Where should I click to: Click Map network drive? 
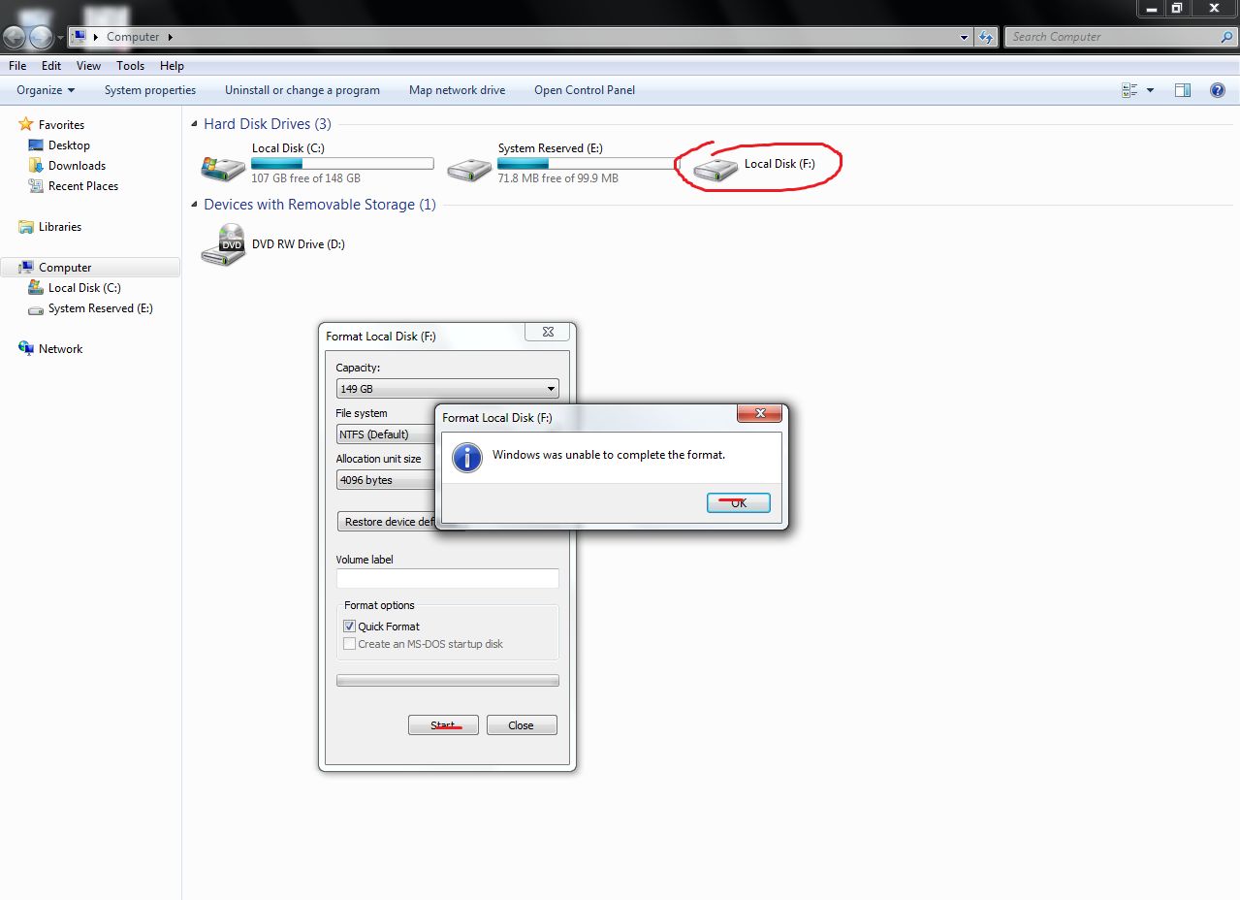point(458,90)
